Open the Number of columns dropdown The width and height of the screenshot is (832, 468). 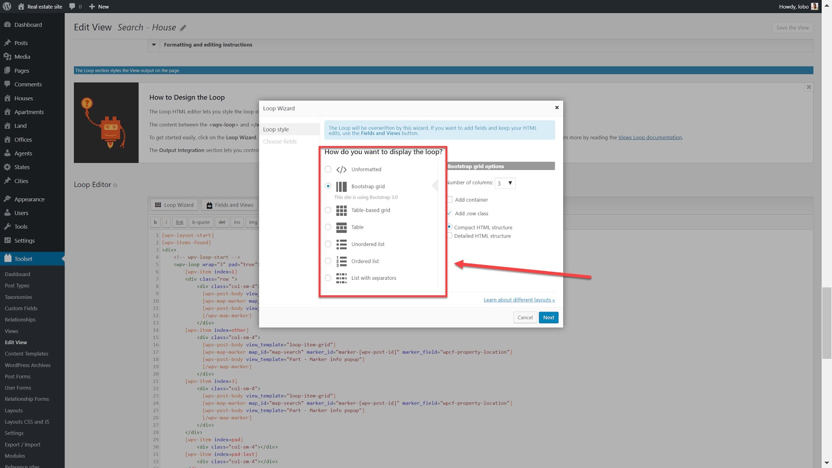[x=504, y=183]
